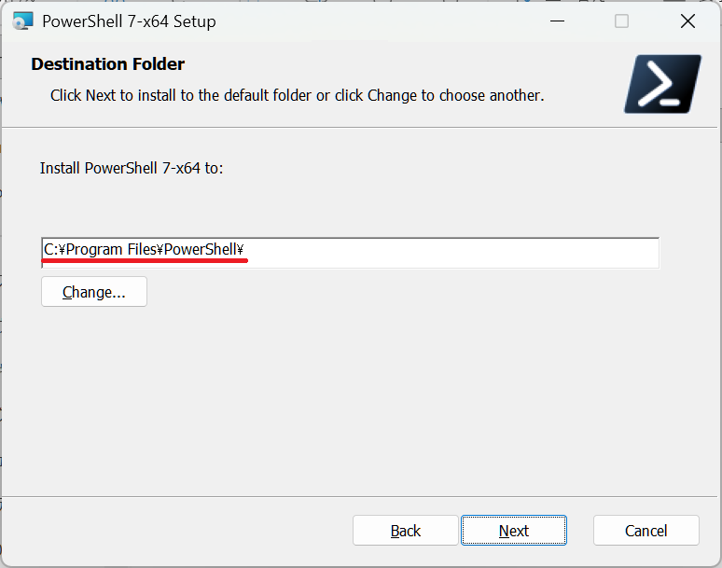Image resolution: width=722 pixels, height=568 pixels.
Task: Place cursor on 'PowerShell' in the folder path
Action: (x=199, y=250)
